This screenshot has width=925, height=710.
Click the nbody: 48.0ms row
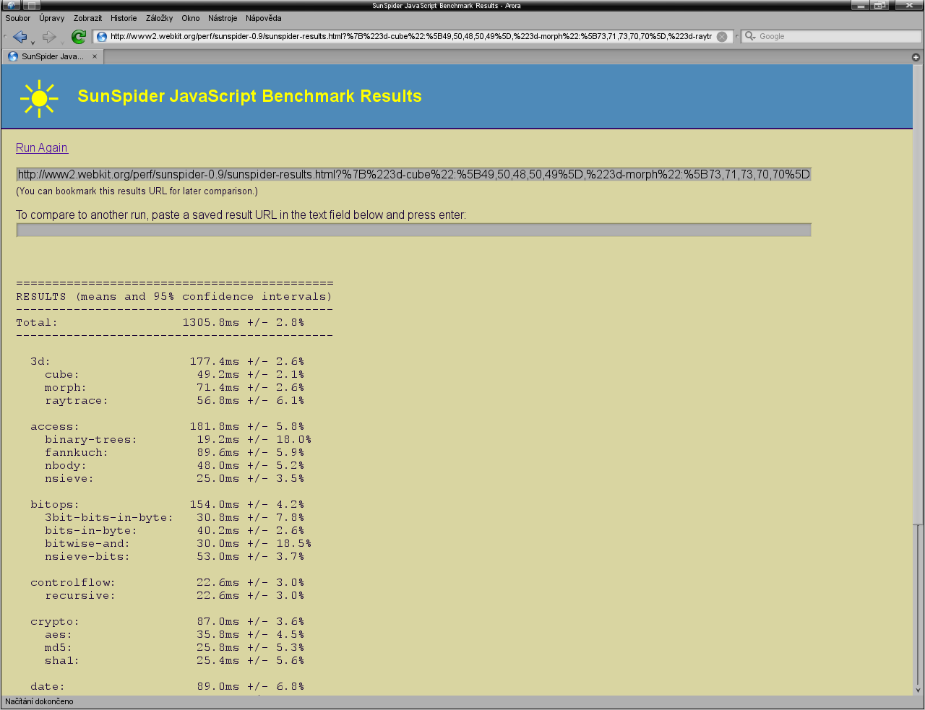tap(175, 465)
